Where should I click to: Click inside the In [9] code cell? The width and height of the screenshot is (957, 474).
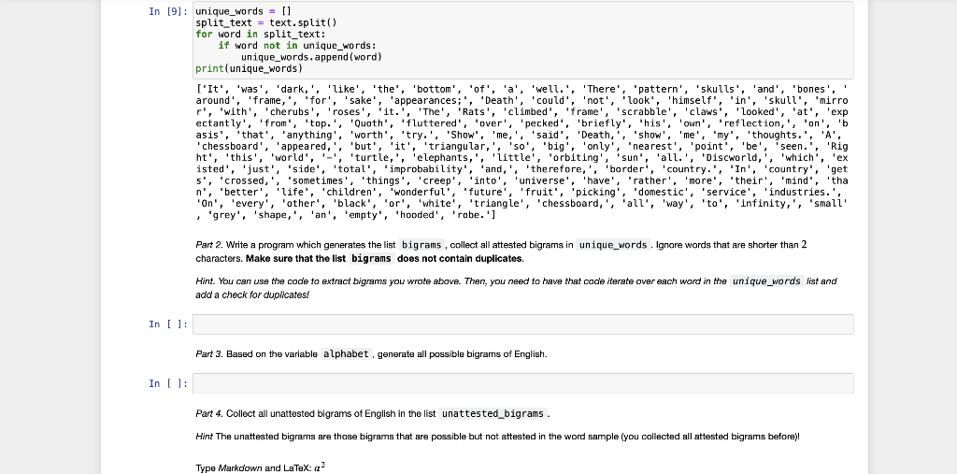tap(523, 39)
